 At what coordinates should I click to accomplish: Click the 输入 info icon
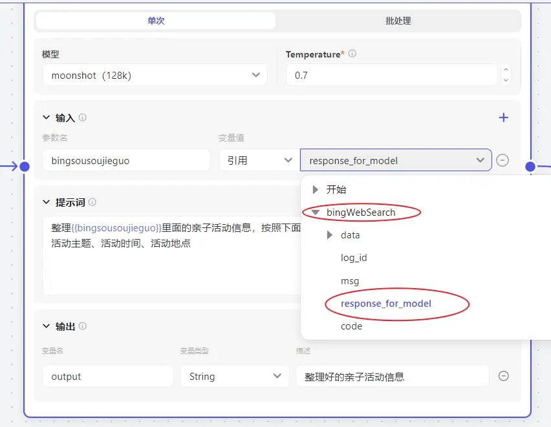pyautogui.click(x=83, y=118)
